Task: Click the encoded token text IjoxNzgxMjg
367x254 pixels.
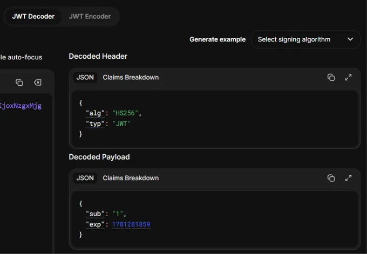Action: click(21, 106)
